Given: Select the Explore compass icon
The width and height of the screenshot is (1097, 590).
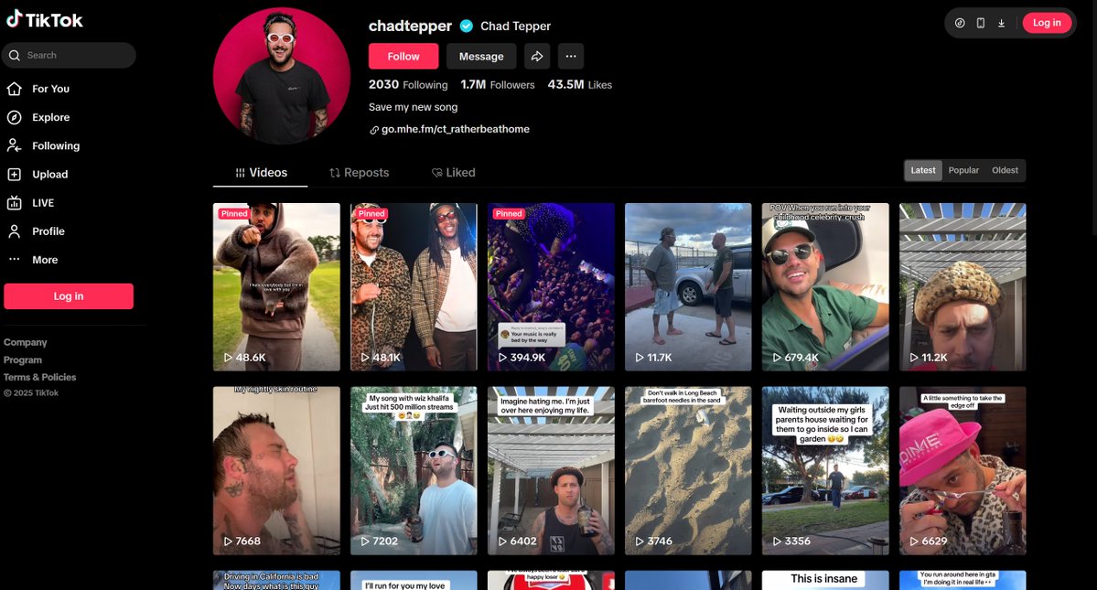Looking at the screenshot, I should pos(14,117).
